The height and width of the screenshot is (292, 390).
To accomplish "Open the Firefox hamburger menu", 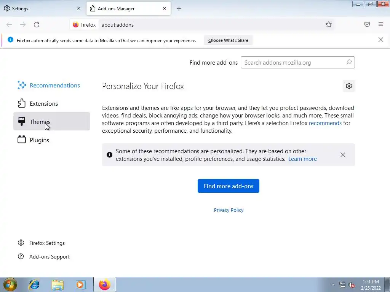I will point(380,24).
